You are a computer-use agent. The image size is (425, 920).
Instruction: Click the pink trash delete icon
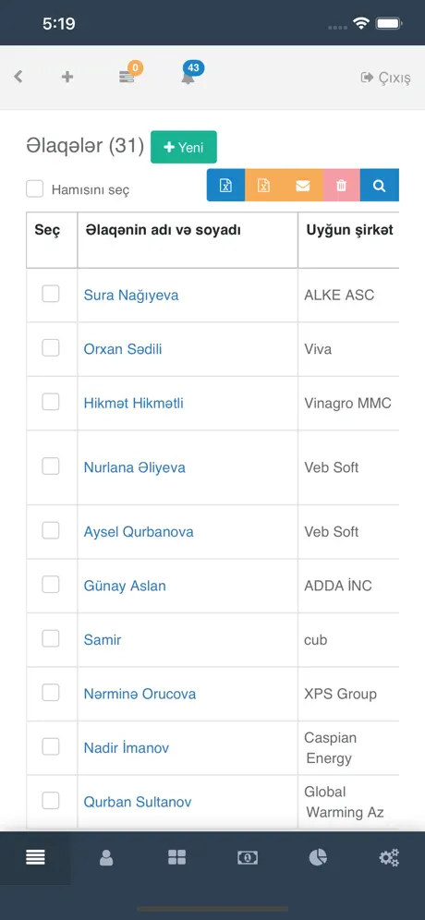click(341, 186)
